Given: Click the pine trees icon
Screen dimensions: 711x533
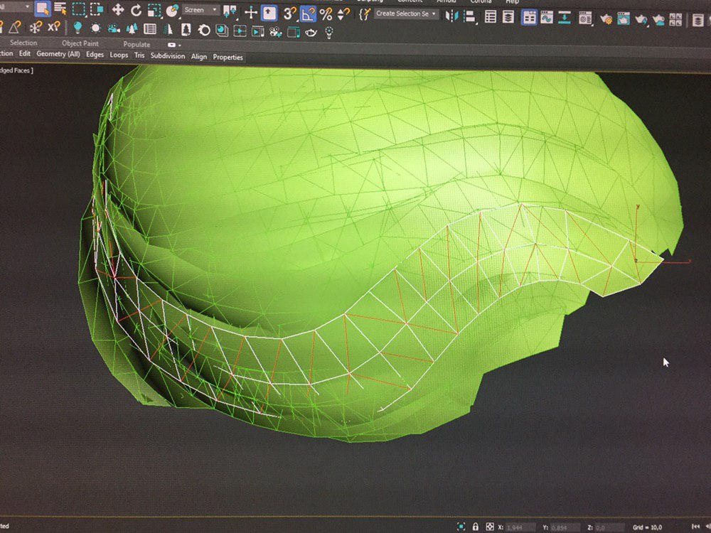Looking at the screenshot, I should click(x=132, y=29).
